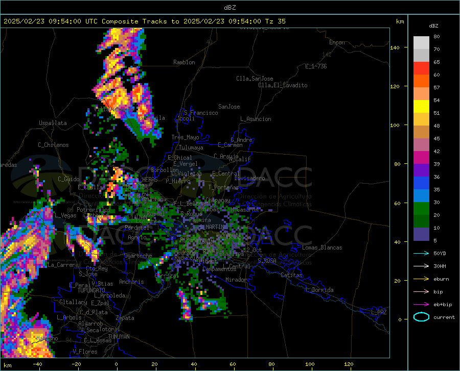Click the Tulumaya place label

pyautogui.click(x=191, y=147)
